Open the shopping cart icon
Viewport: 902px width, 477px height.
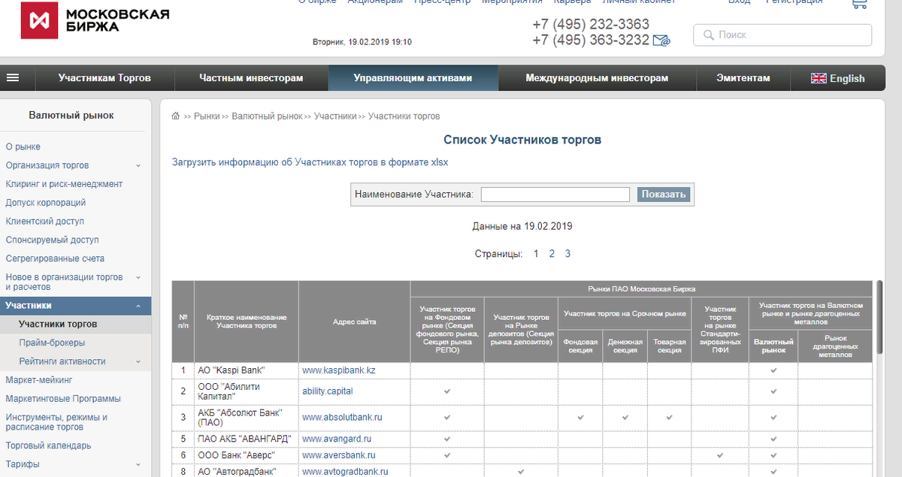click(x=858, y=4)
